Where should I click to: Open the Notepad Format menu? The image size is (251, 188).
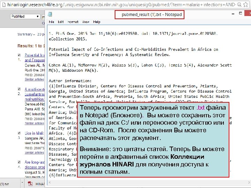[x=73, y=22]
